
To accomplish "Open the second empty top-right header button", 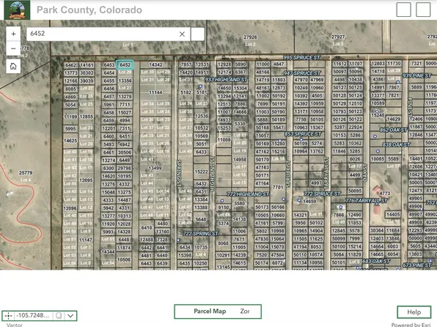I will [423, 10].
